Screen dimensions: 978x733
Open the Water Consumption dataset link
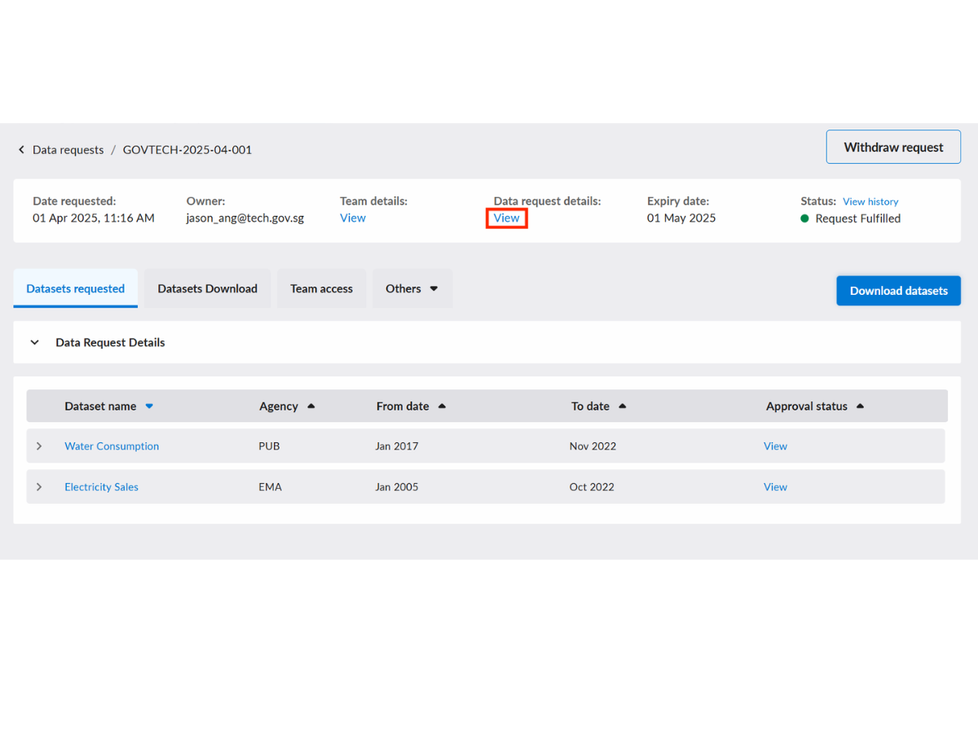(x=112, y=446)
